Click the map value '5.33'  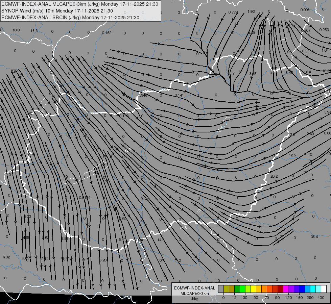click(27, 217)
